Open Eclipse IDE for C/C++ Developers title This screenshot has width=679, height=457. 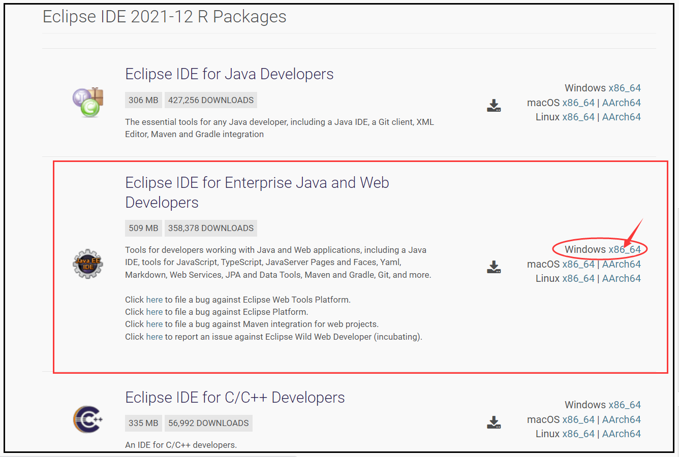[x=235, y=398]
